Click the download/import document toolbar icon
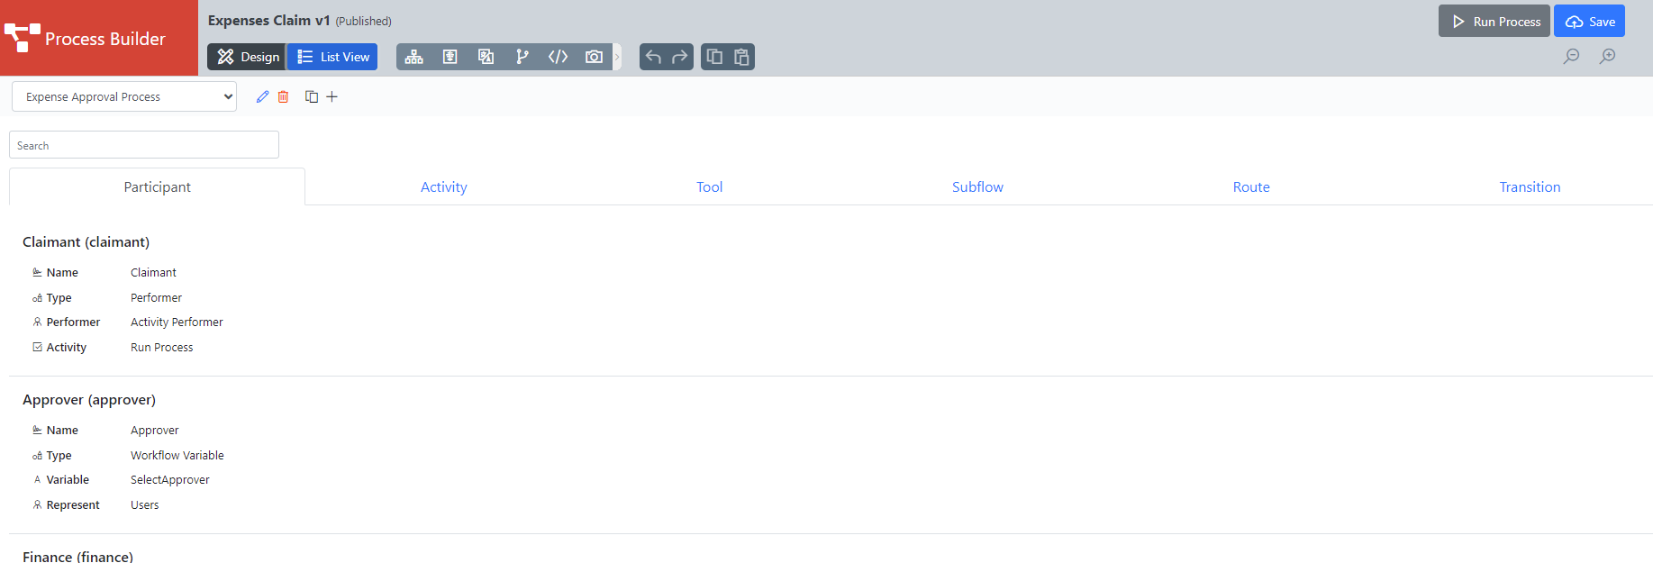The image size is (1653, 563). [450, 57]
